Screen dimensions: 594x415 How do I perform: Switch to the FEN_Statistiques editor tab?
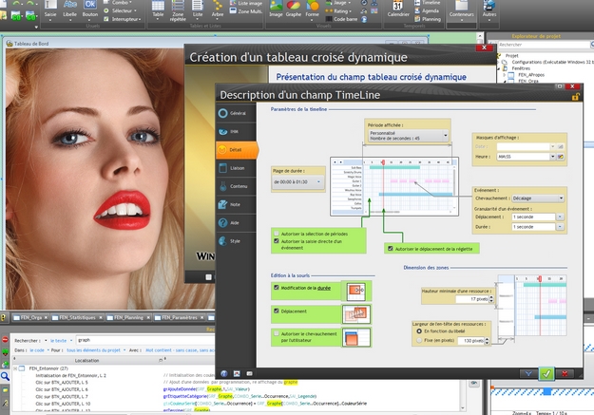coord(74,318)
